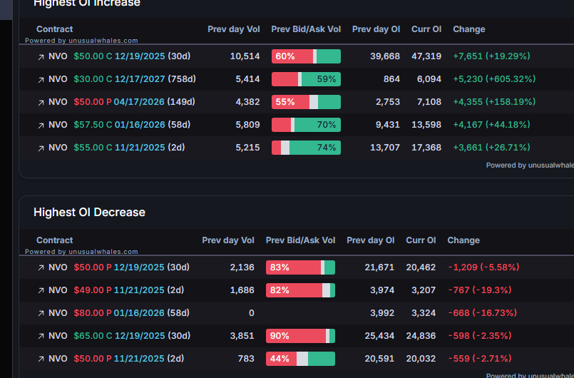Open arrow icon for NVO $50.00 C 12/19/2025
574x378 pixels.
coord(41,57)
